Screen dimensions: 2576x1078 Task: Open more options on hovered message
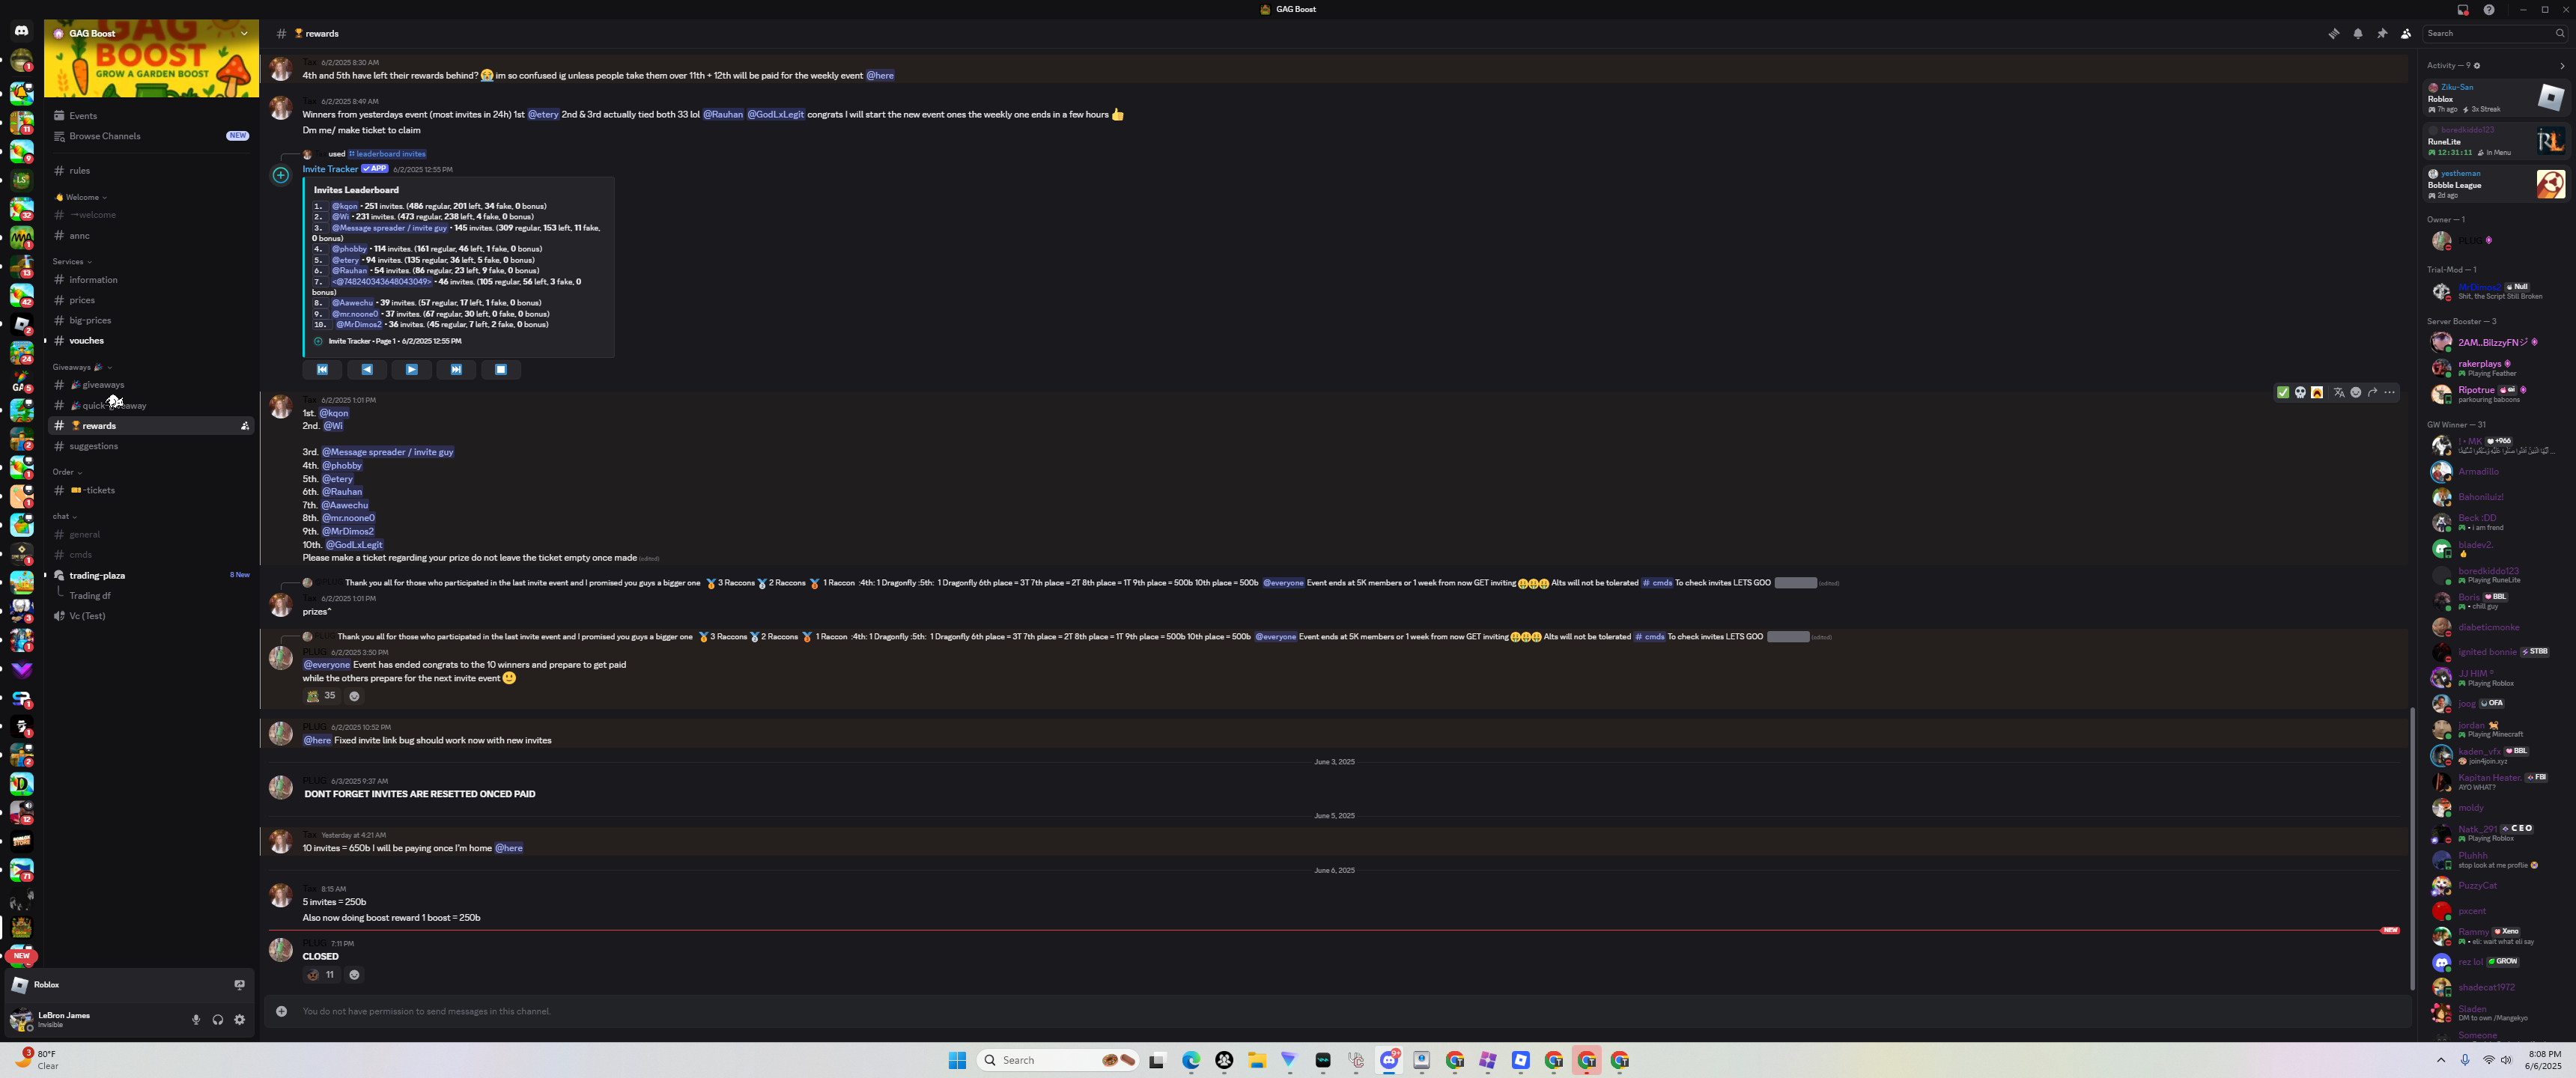pyautogui.click(x=2390, y=393)
